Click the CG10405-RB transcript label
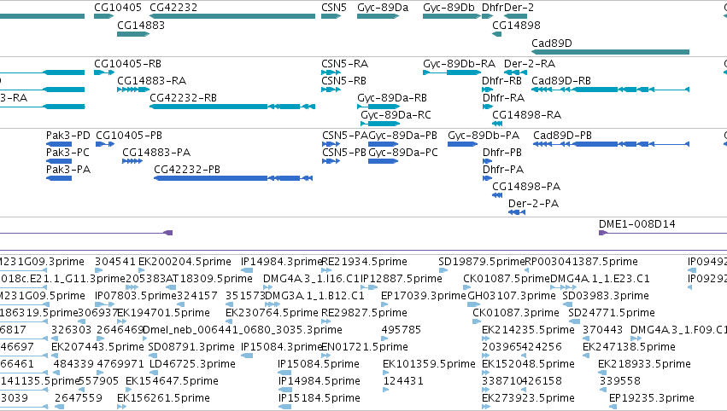 [x=127, y=64]
